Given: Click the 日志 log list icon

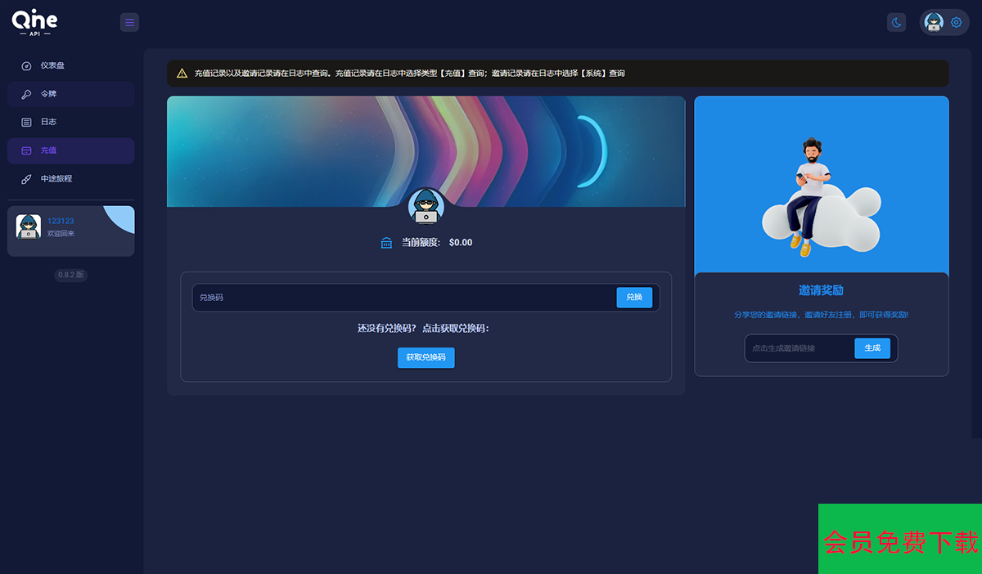Looking at the screenshot, I should (x=26, y=122).
